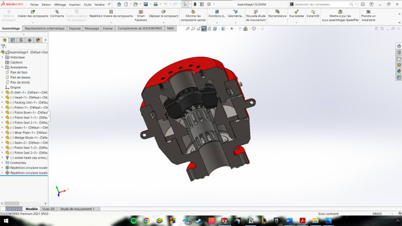Switch to Représentation schématique tab
The width and height of the screenshot is (402, 226).
44,28
